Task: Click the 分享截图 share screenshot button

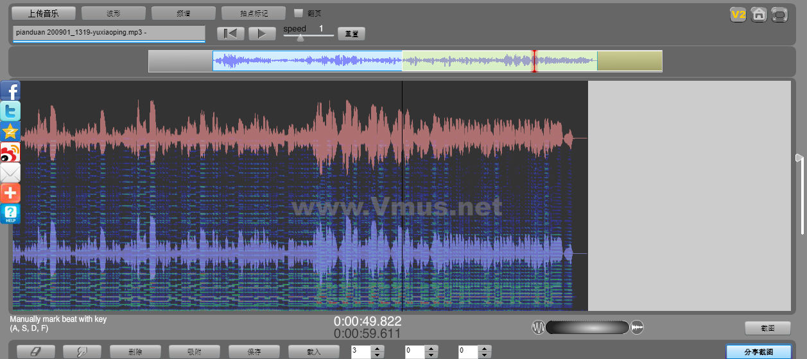Action: pyautogui.click(x=758, y=352)
